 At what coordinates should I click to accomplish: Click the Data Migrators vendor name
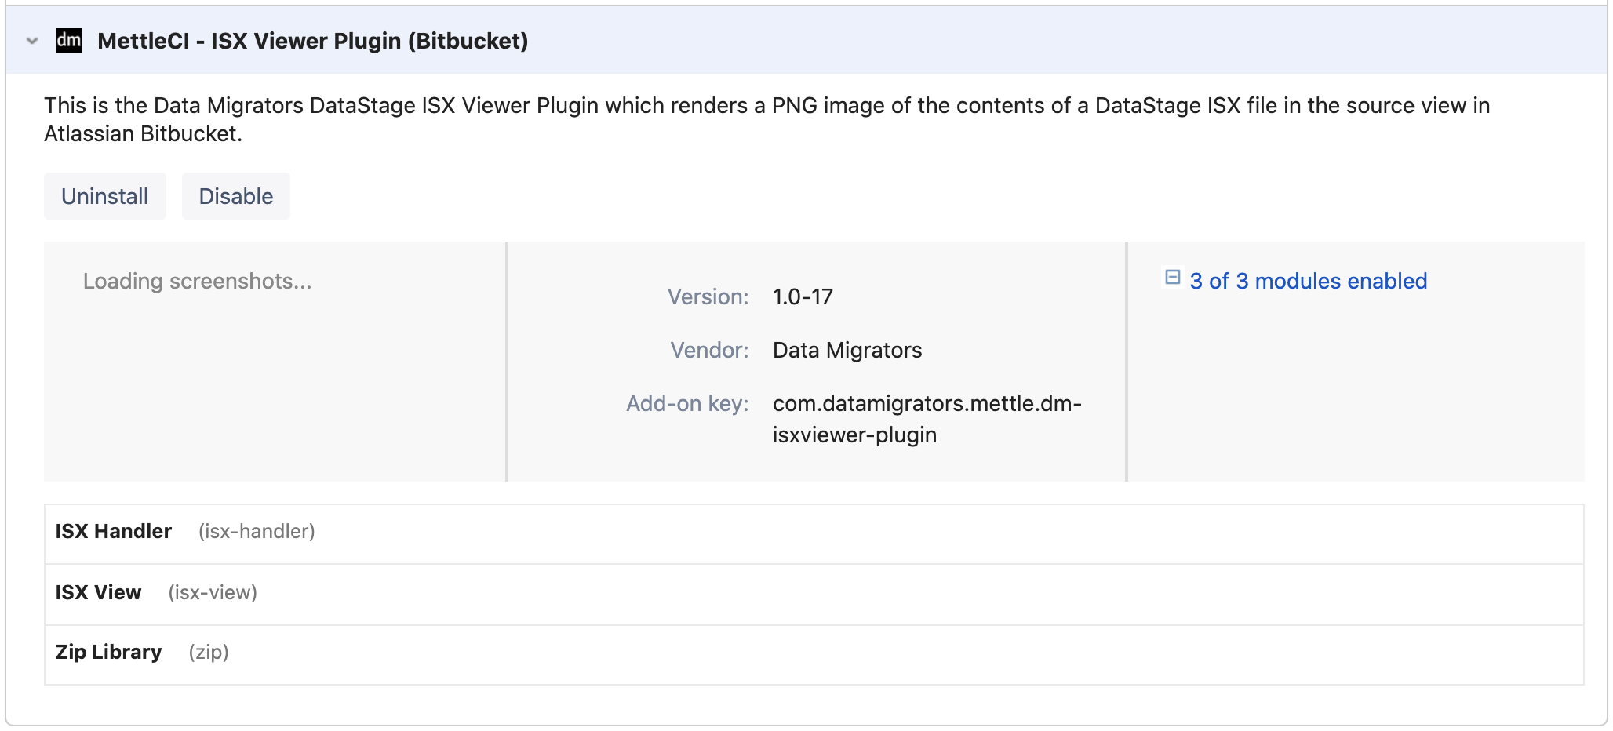click(x=847, y=350)
